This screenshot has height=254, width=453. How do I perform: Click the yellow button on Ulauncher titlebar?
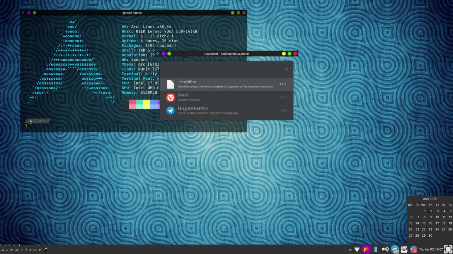click(284, 54)
